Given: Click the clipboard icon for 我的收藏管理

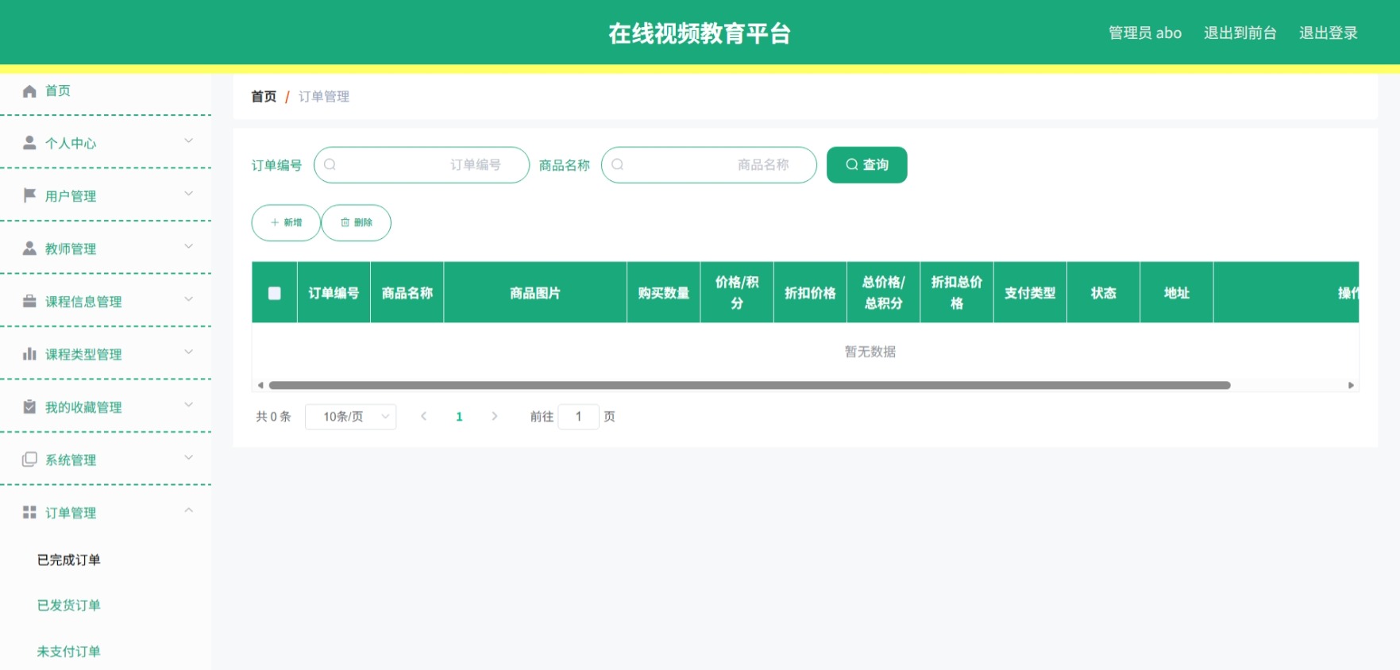Looking at the screenshot, I should 29,406.
